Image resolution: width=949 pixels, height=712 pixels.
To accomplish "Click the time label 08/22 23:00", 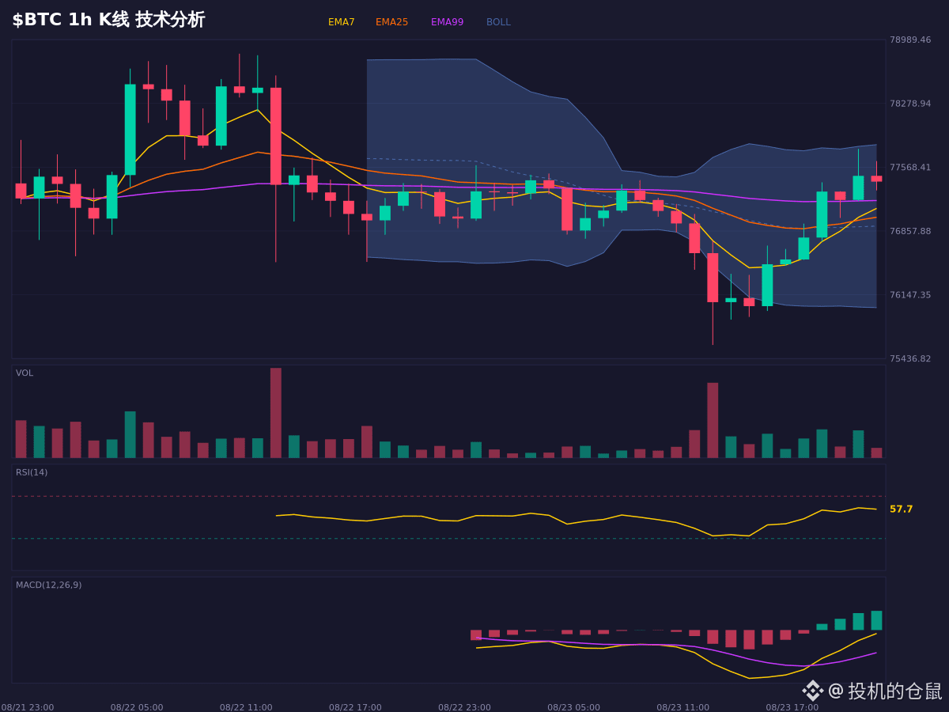I will tap(464, 707).
